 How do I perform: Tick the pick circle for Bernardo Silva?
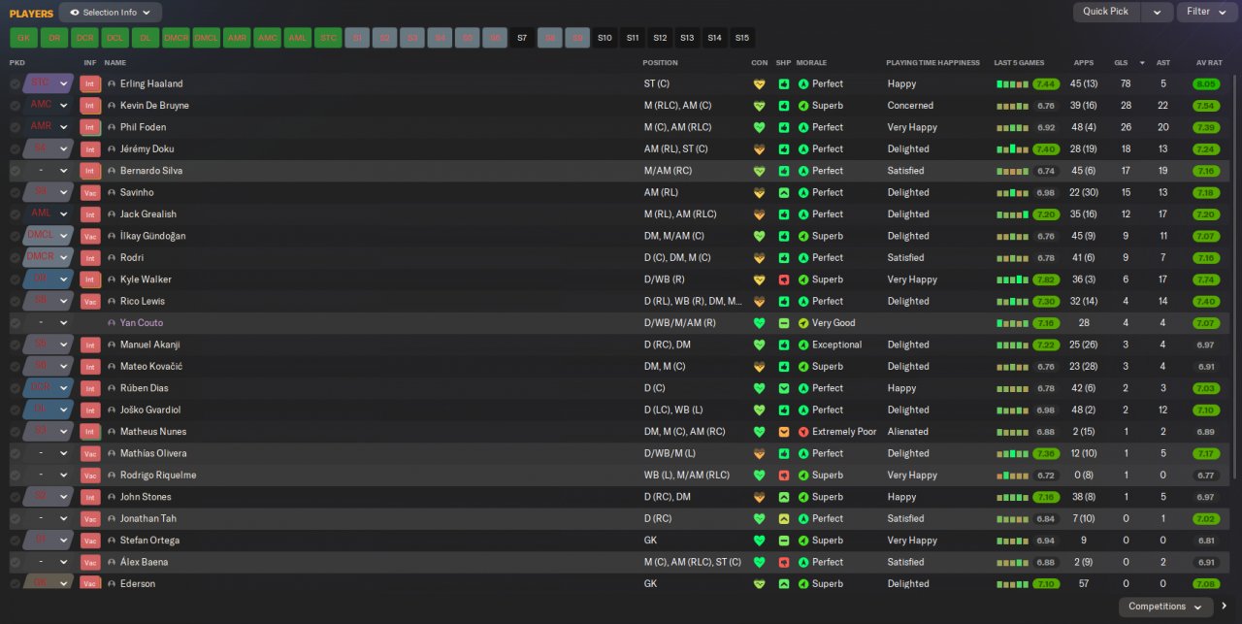[15, 171]
